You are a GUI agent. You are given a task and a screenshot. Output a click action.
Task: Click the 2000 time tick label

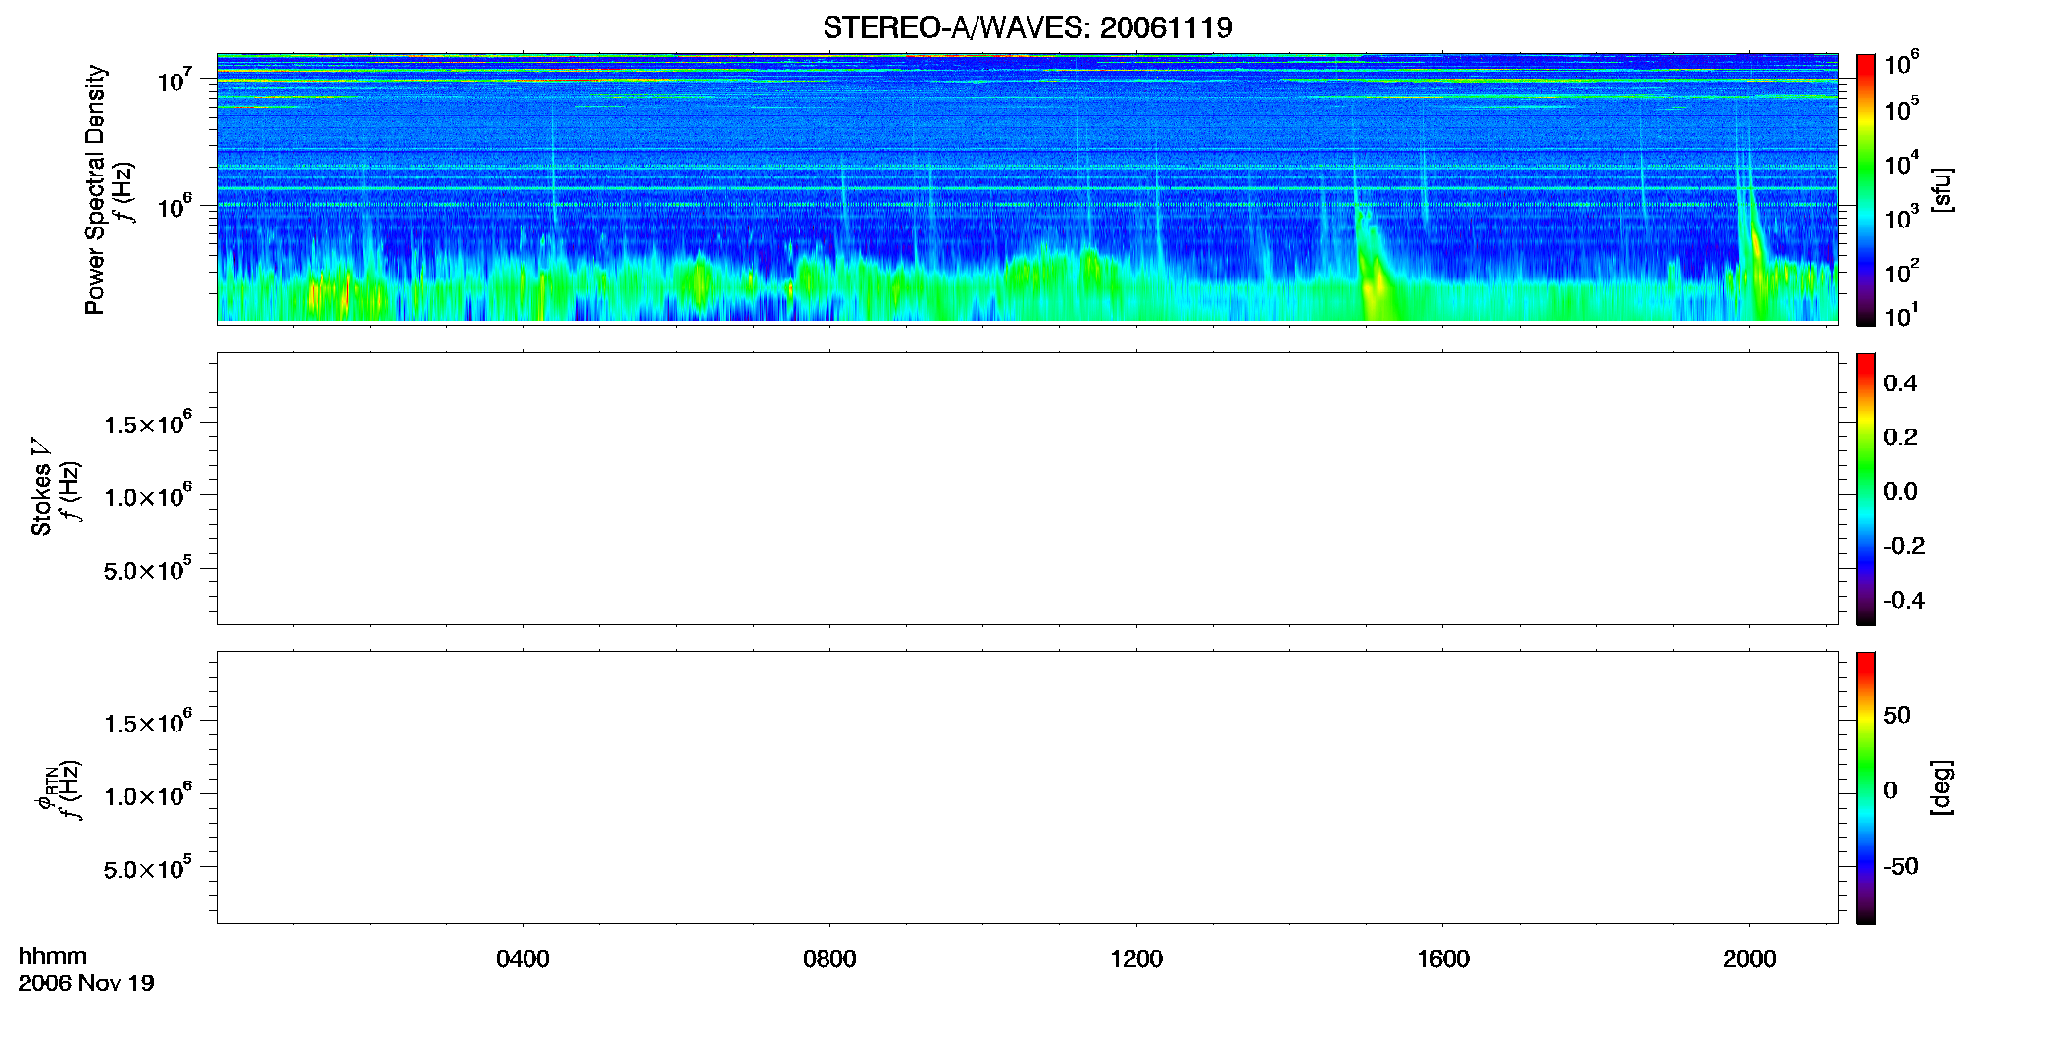(1749, 959)
